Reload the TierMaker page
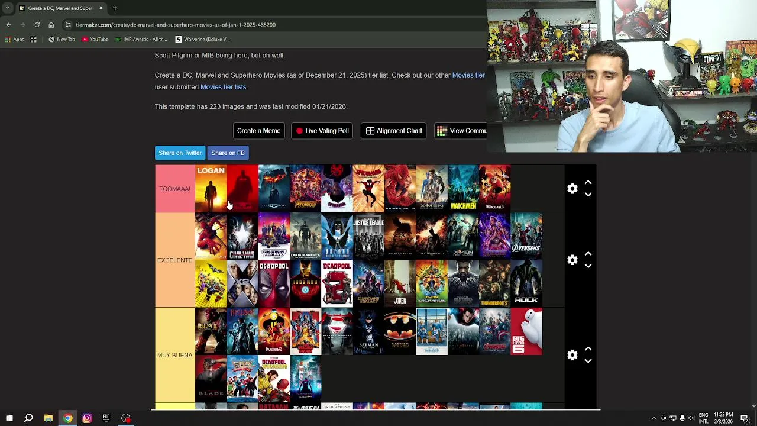The image size is (757, 426). click(x=37, y=25)
